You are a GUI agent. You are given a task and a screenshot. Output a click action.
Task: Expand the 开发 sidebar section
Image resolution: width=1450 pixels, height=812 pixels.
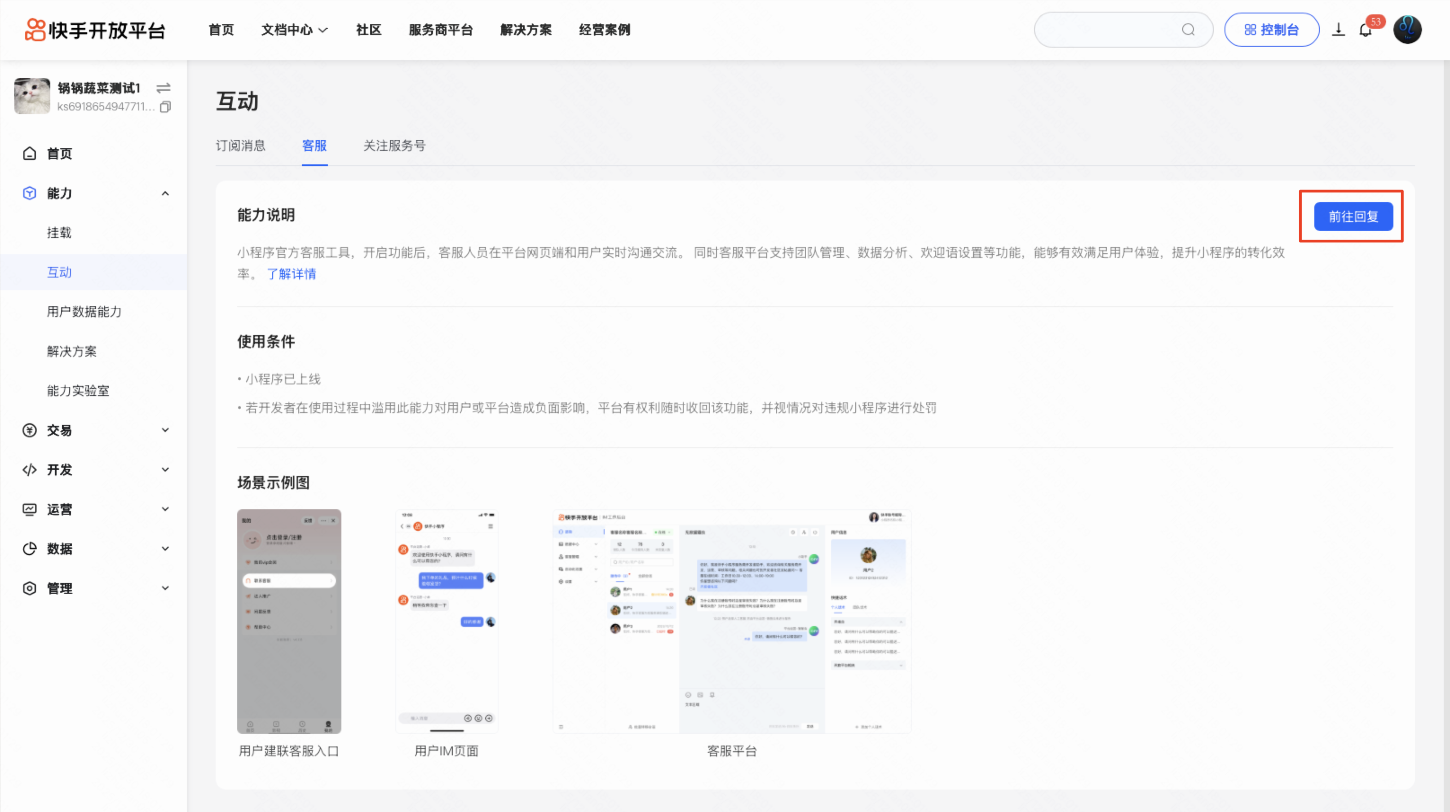pyautogui.click(x=165, y=470)
